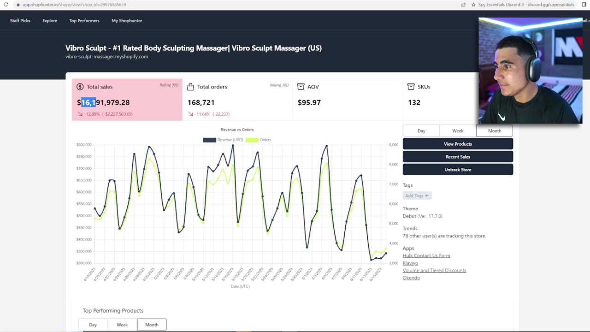Viewport: 590px width, 332px height.
Task: Click the Untrack Store button
Action: click(458, 170)
